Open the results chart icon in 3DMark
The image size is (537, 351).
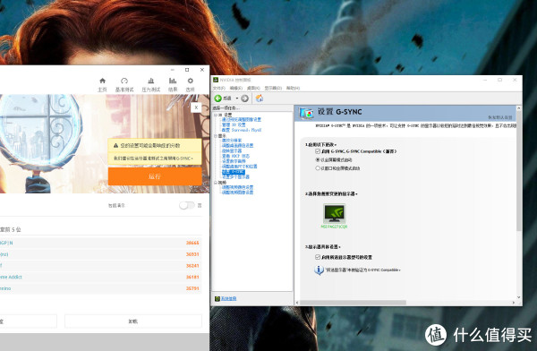[x=173, y=81]
